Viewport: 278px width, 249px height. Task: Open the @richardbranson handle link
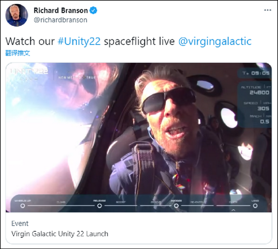click(x=61, y=20)
